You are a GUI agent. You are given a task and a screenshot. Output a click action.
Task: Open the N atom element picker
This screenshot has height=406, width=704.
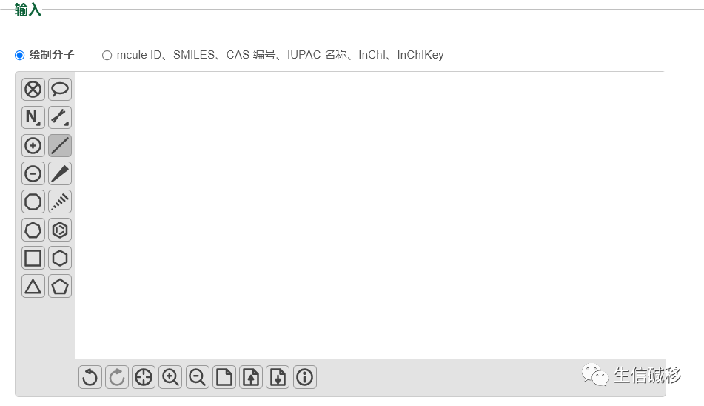click(33, 118)
